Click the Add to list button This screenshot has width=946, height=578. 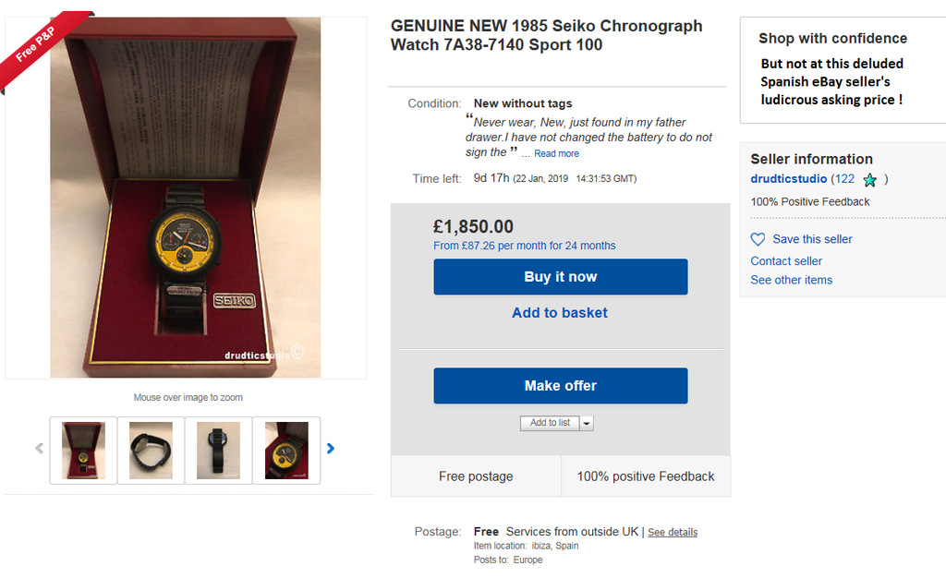[551, 423]
